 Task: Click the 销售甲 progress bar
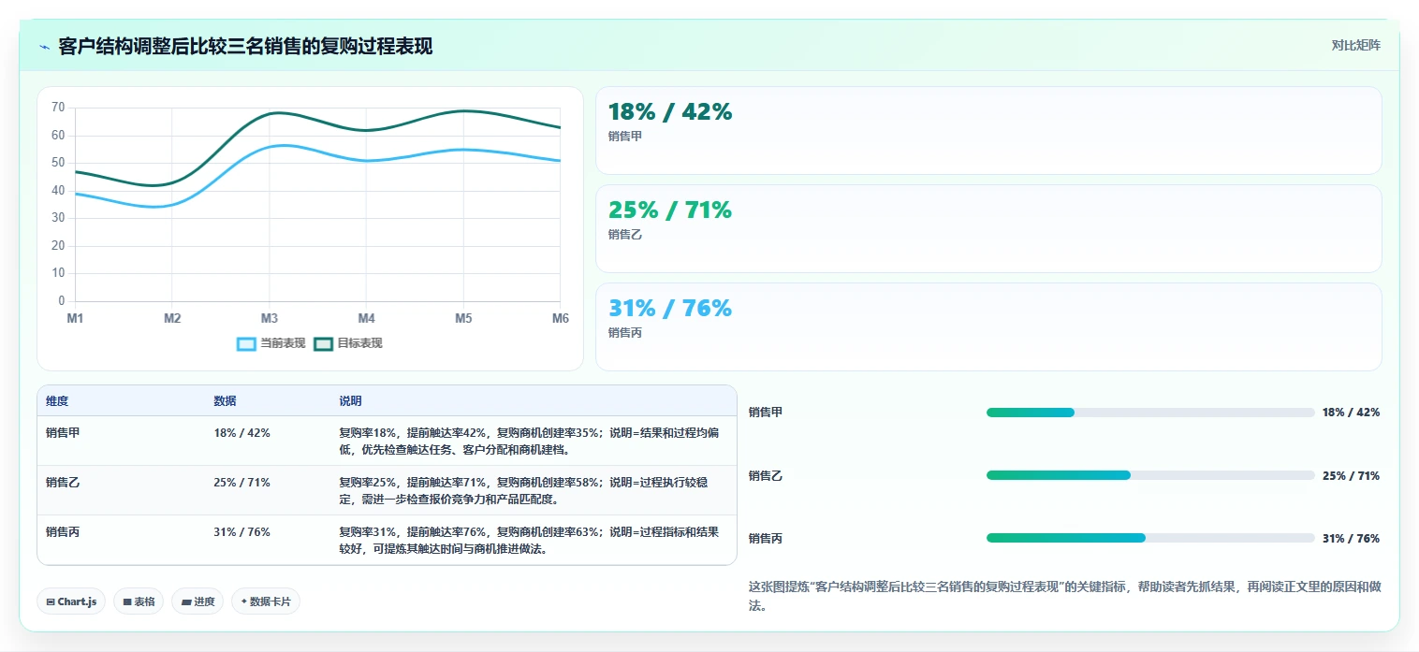1150,413
